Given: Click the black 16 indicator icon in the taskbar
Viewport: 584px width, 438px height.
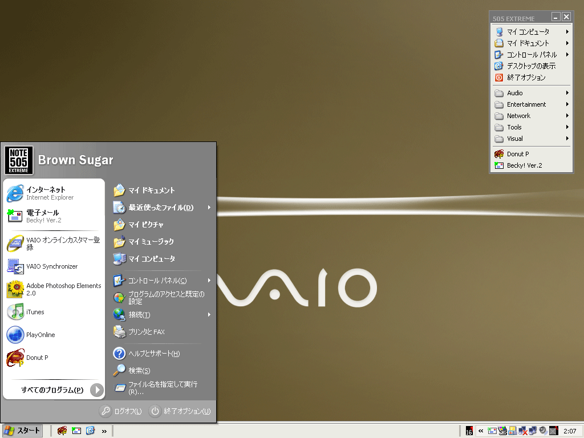Looking at the screenshot, I should coord(469,431).
